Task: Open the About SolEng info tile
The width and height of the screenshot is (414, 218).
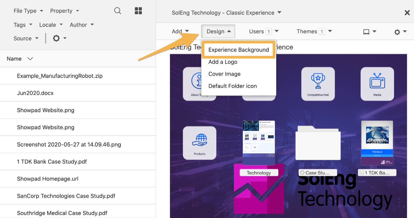Action: 192,84
